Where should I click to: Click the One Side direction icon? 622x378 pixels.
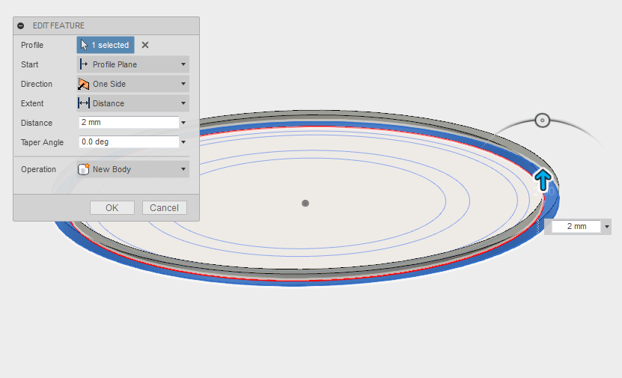pos(84,84)
